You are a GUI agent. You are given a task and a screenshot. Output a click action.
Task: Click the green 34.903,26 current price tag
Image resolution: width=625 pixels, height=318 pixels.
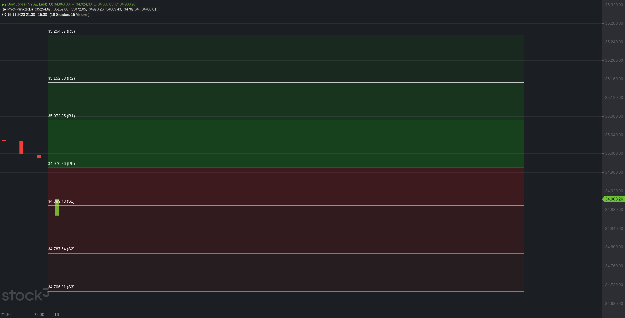point(614,199)
